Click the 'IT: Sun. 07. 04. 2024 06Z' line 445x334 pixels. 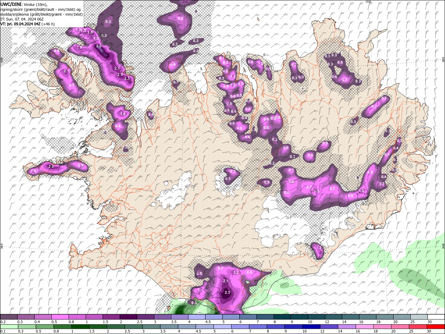pyautogui.click(x=22, y=19)
